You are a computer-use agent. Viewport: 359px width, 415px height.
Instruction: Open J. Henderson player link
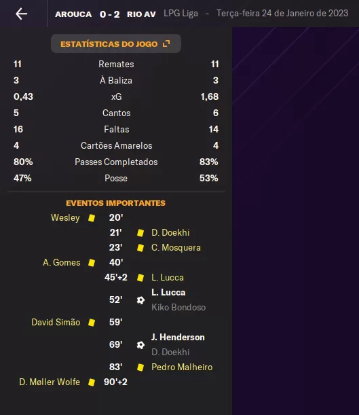click(x=178, y=337)
